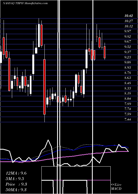Click the 8.18 price axis label

(128, 93)
